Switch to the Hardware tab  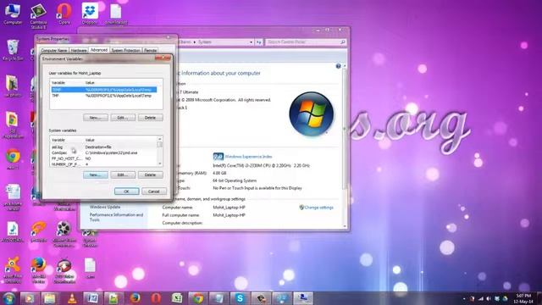click(x=79, y=51)
